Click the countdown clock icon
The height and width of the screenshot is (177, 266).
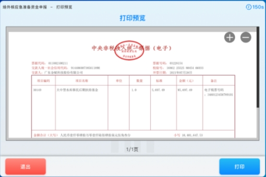pyautogui.click(x=249, y=7)
